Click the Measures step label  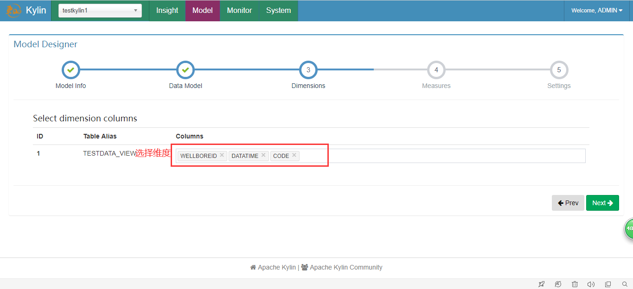[436, 86]
